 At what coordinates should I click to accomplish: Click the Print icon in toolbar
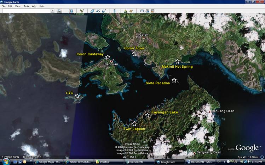pyautogui.click(x=147, y=11)
